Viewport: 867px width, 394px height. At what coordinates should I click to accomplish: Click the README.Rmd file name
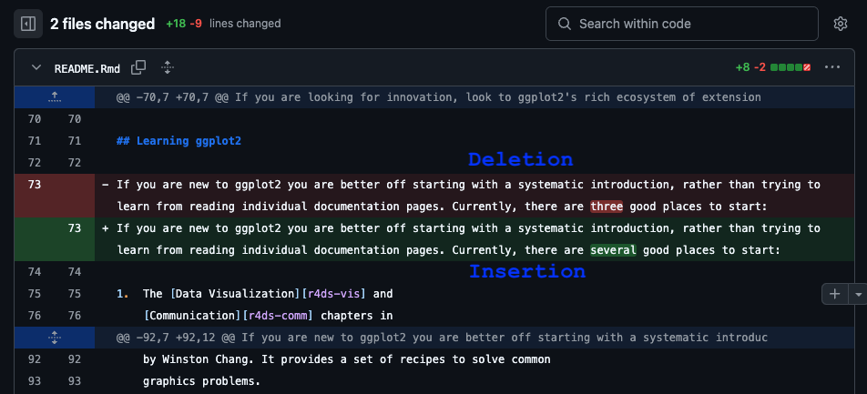[87, 68]
